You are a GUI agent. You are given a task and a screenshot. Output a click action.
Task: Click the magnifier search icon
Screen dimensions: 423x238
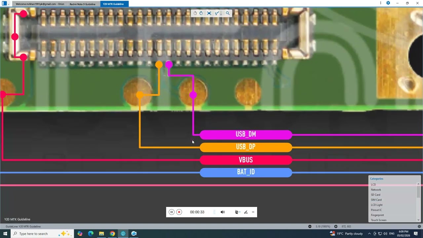227,13
